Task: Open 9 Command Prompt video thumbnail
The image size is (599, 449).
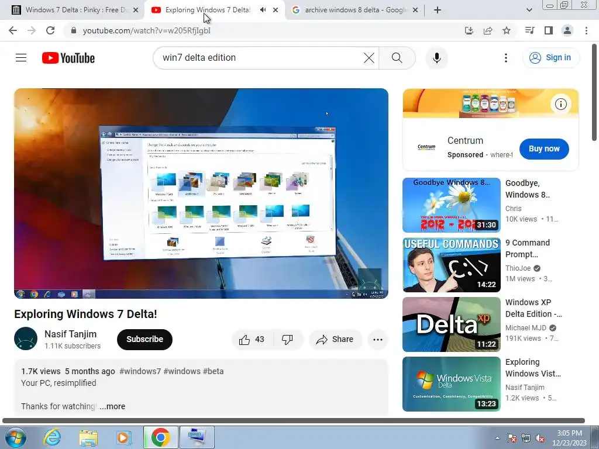Action: (451, 265)
